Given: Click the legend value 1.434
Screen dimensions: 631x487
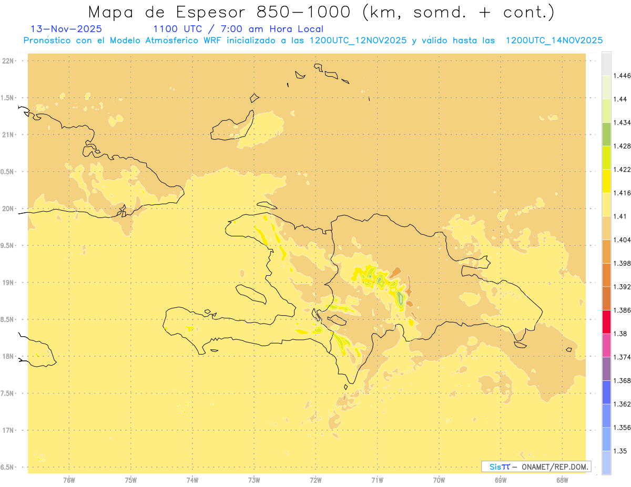Looking at the screenshot, I should point(622,122).
